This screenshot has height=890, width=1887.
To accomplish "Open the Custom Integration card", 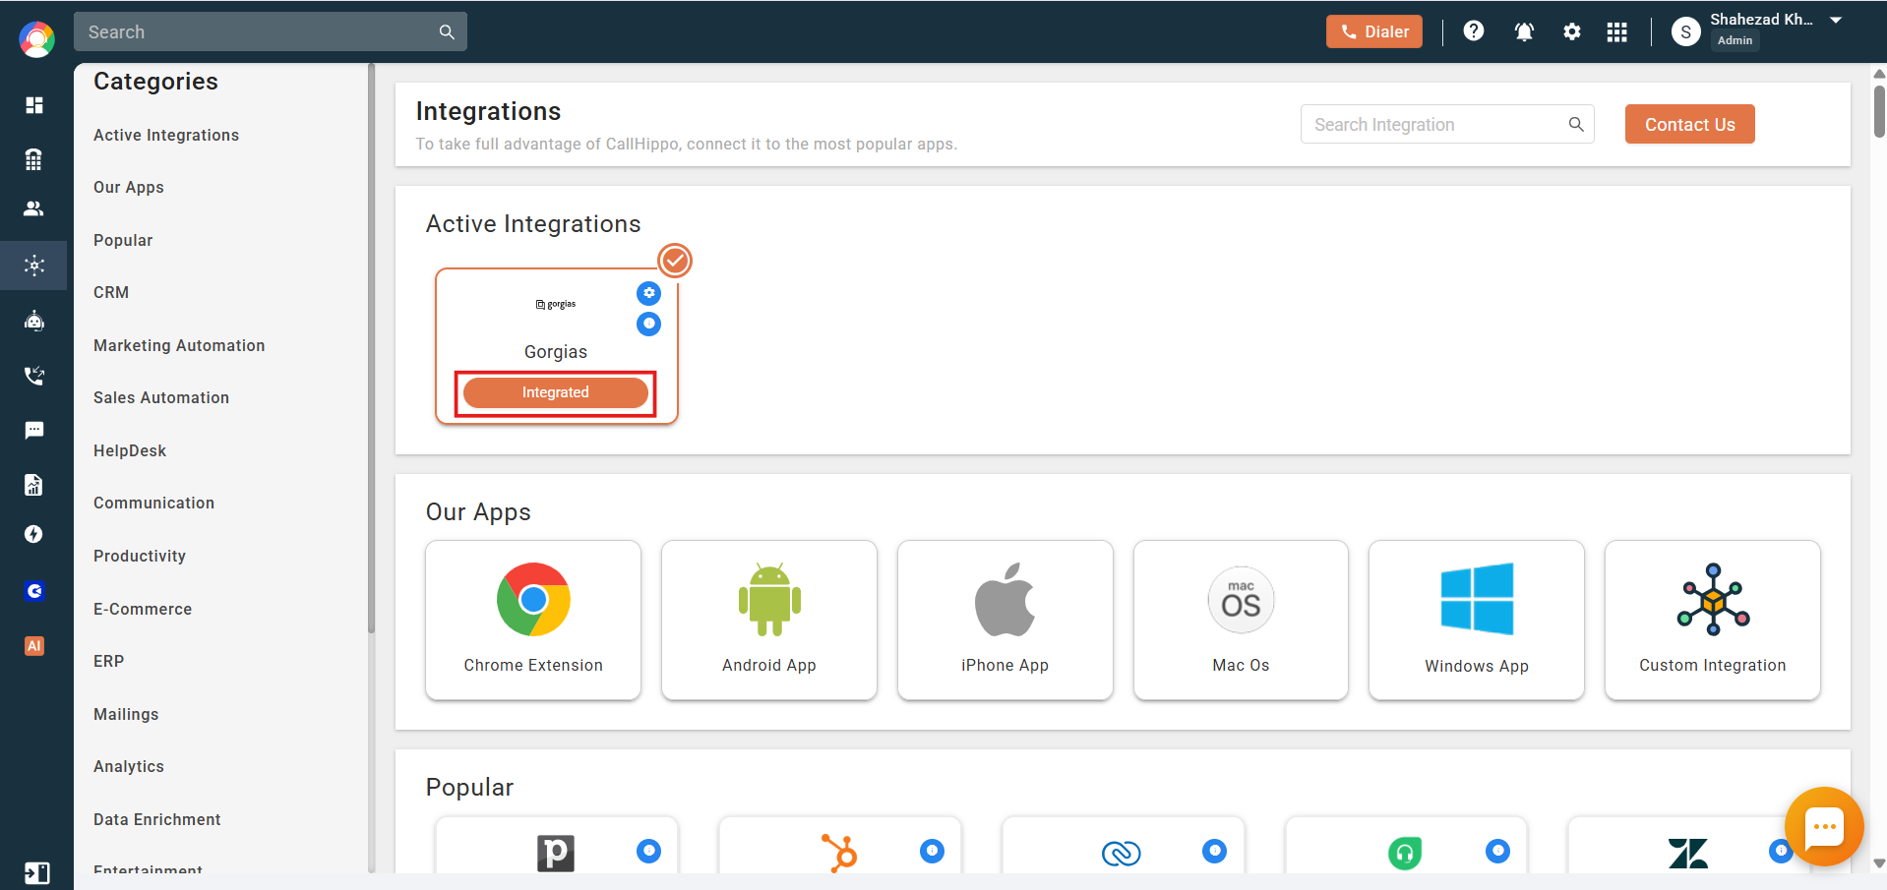I will tap(1712, 620).
